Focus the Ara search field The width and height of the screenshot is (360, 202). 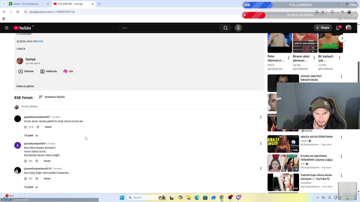(169, 28)
